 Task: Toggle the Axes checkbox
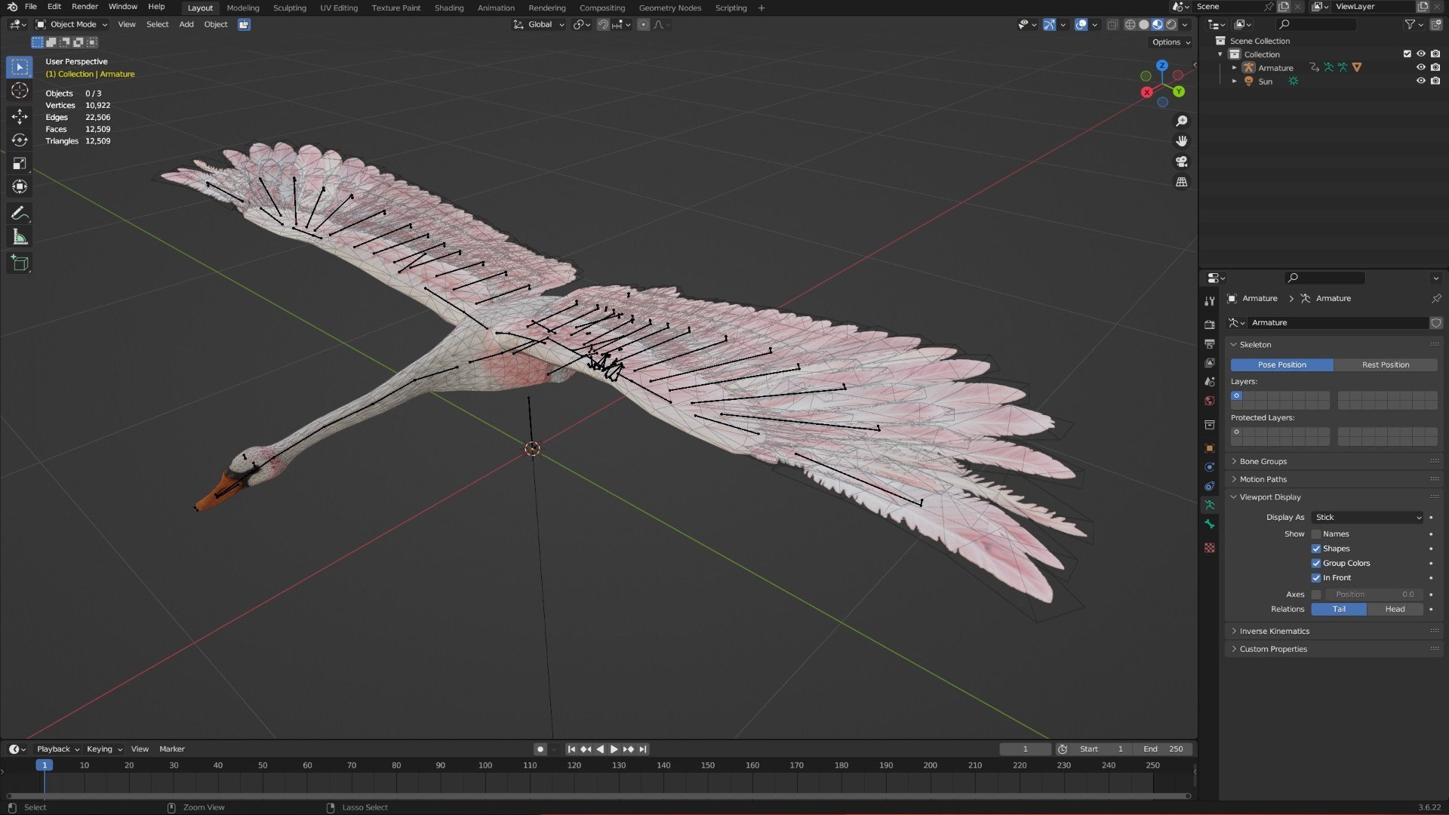(x=1316, y=595)
